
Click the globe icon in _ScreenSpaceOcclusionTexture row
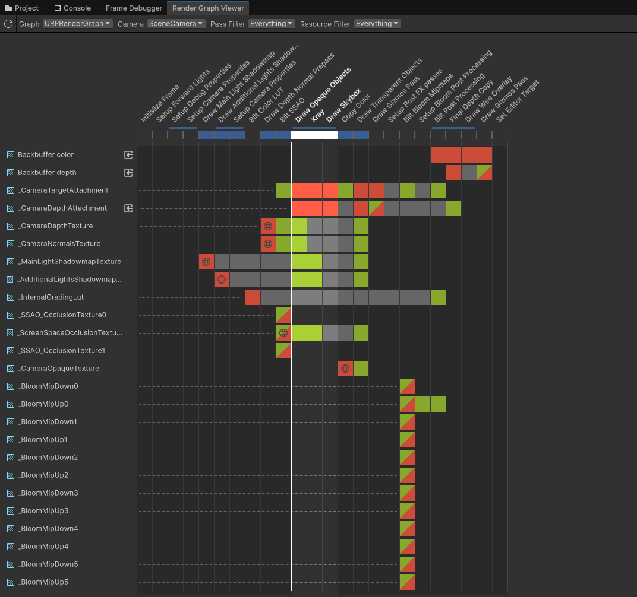283,333
